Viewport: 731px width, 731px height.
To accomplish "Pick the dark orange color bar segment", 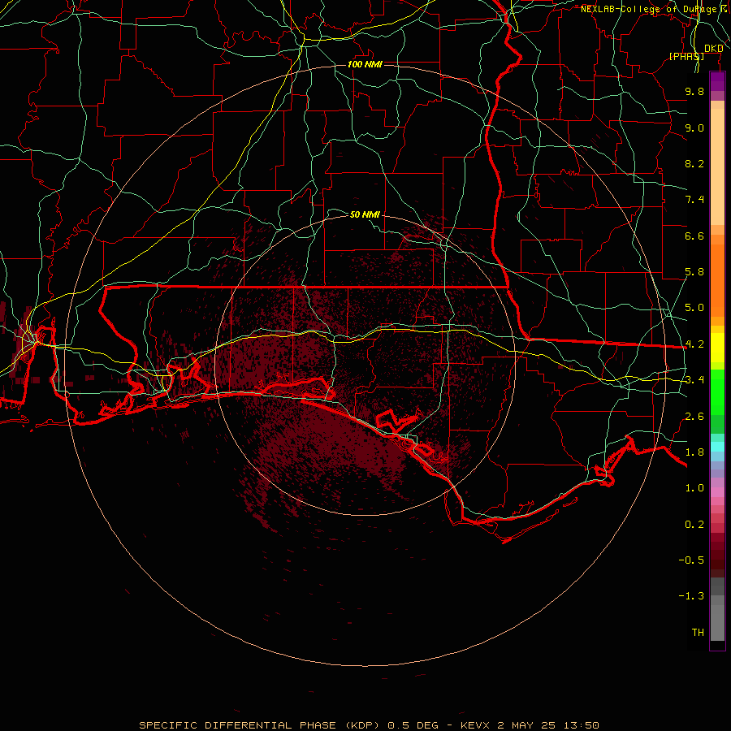I will [717, 280].
